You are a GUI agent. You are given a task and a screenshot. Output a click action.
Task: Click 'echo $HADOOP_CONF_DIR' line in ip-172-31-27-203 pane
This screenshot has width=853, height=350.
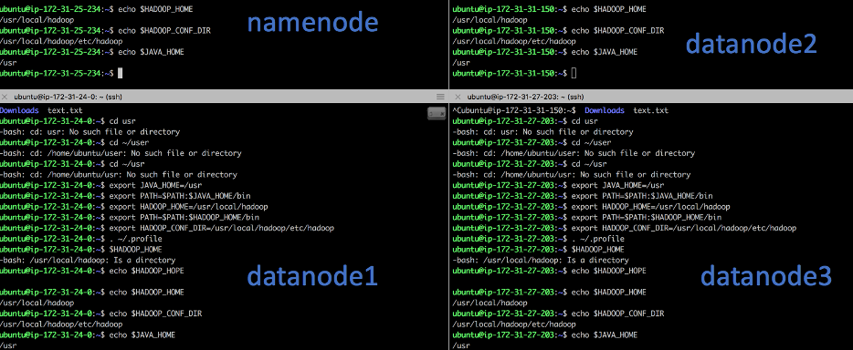(x=617, y=314)
